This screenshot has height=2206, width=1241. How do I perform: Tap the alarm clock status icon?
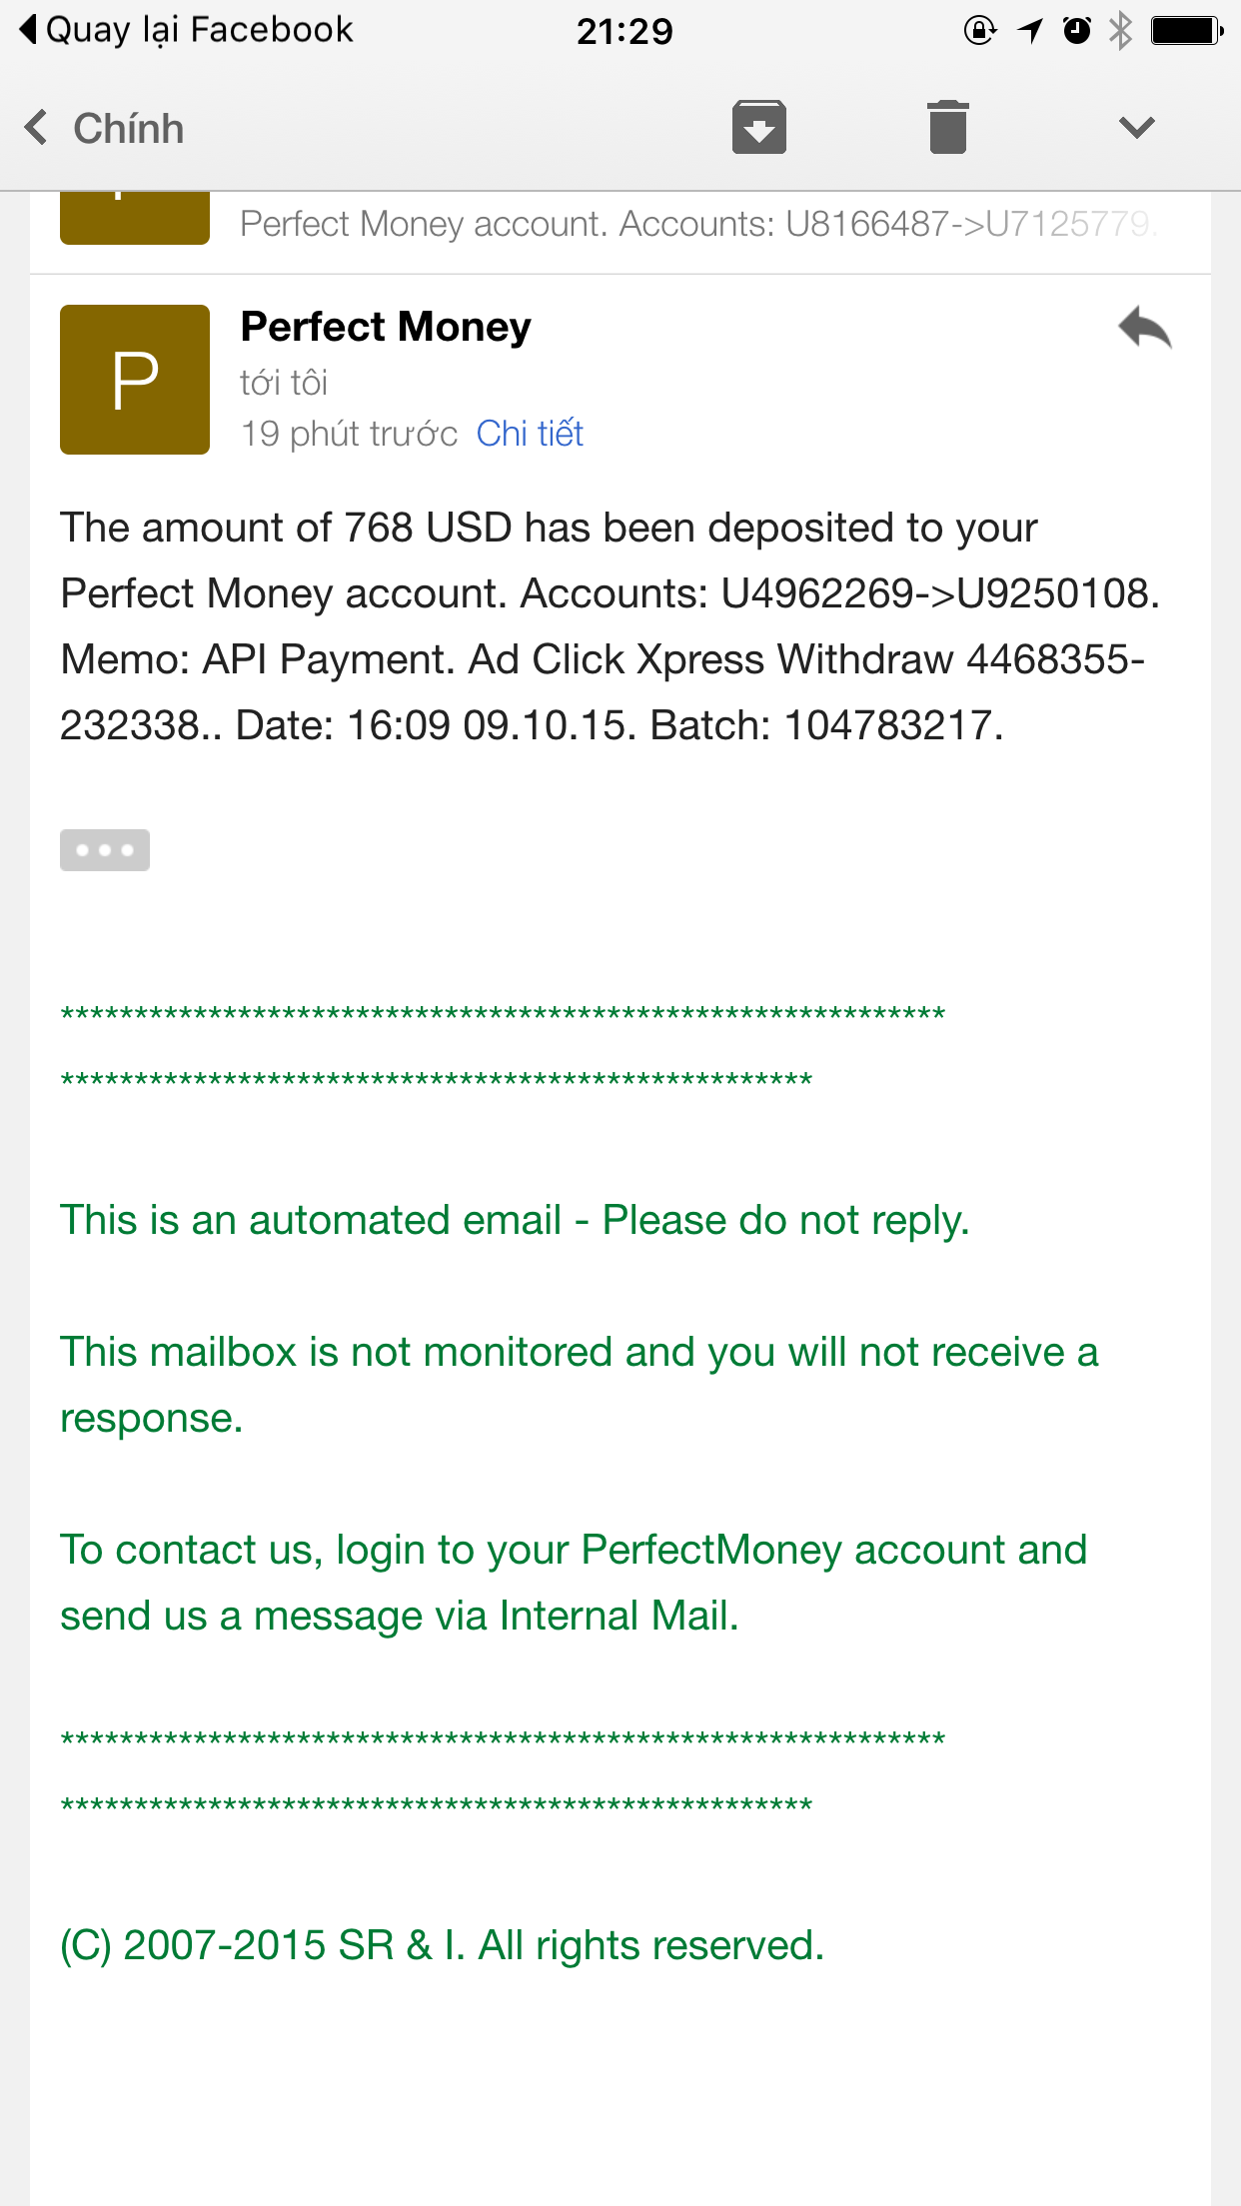coord(1076,31)
